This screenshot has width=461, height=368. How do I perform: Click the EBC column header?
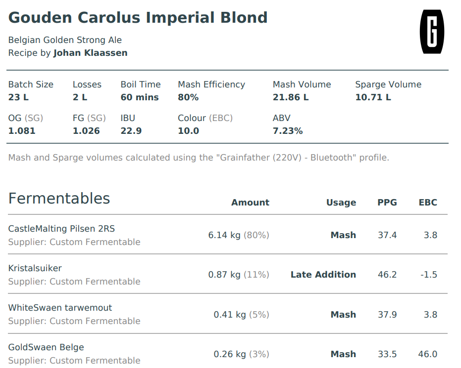pos(428,203)
